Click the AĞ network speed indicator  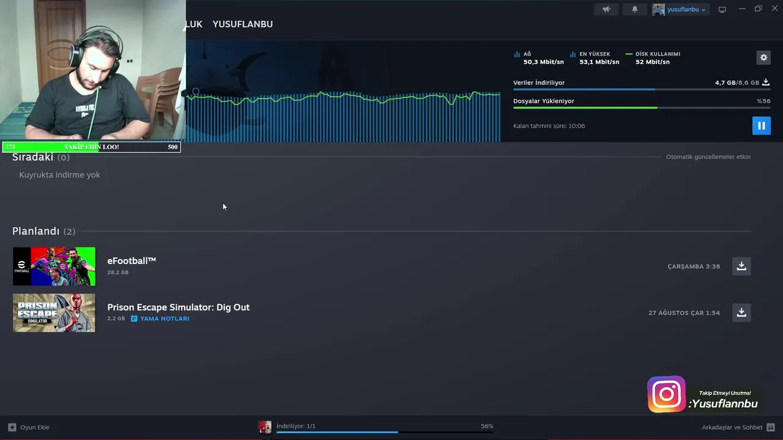click(x=538, y=58)
